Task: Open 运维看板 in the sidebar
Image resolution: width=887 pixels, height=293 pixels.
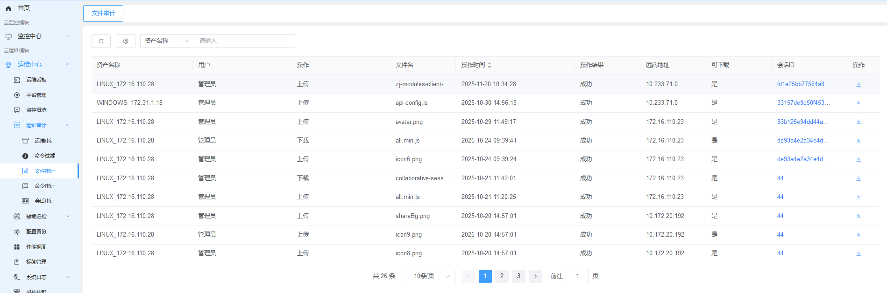Action: pos(36,80)
